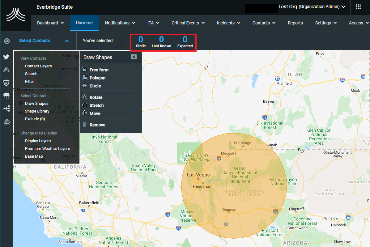Open the Notifications dropdown menu

120,23
